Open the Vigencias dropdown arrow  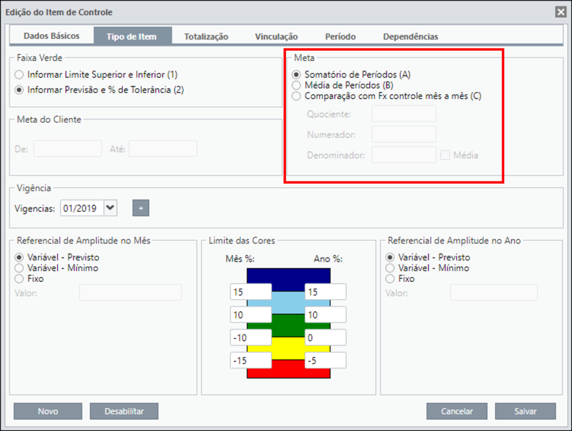coord(111,208)
